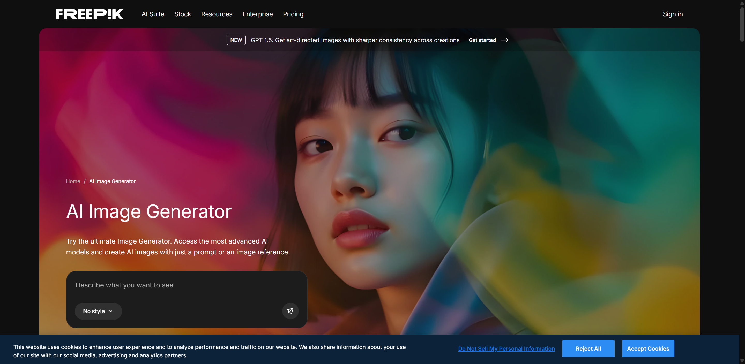Click the page vertical scrollbar thumb
The image size is (745, 364).
click(x=742, y=25)
